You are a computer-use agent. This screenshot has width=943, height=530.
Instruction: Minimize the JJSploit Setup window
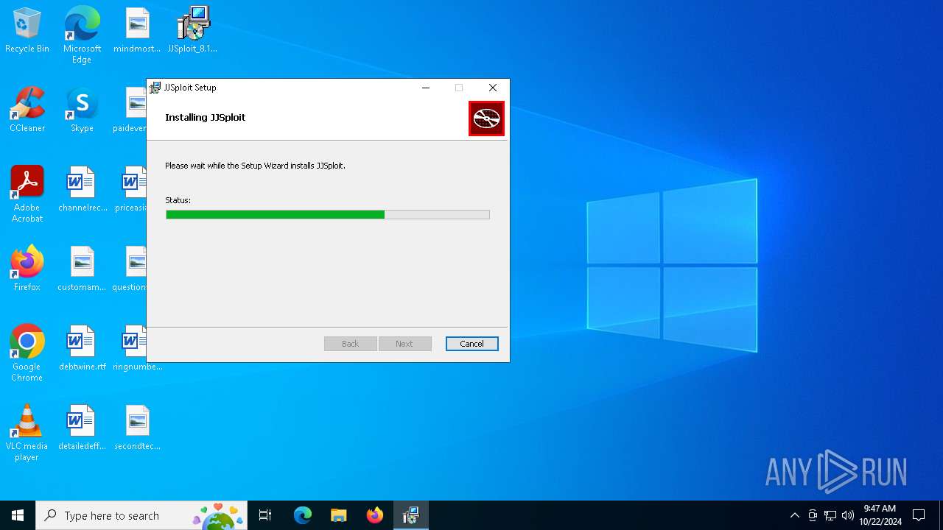(425, 88)
